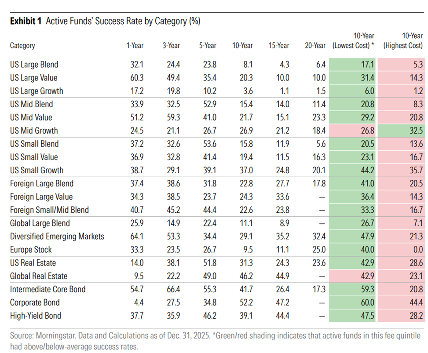Select the US Large Blend row label
428x353 pixels.
(34, 64)
